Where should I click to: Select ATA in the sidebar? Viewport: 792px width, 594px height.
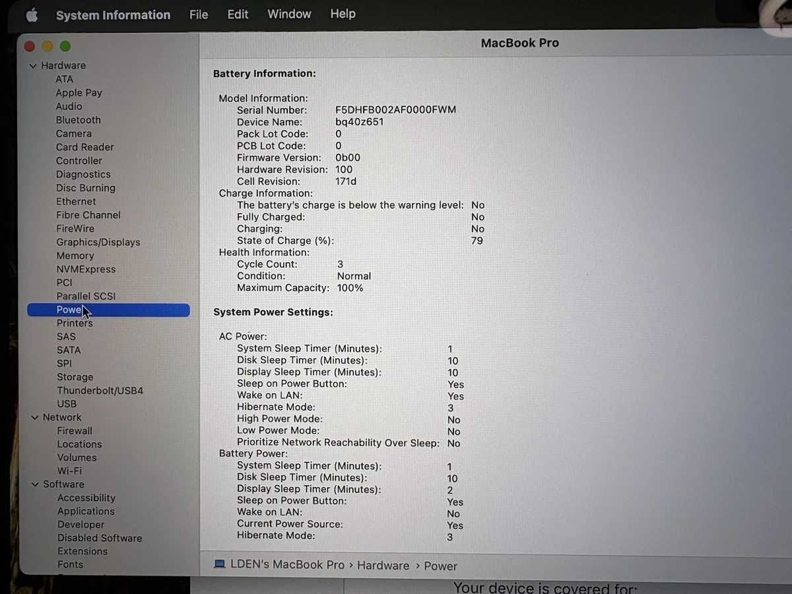[x=65, y=79]
